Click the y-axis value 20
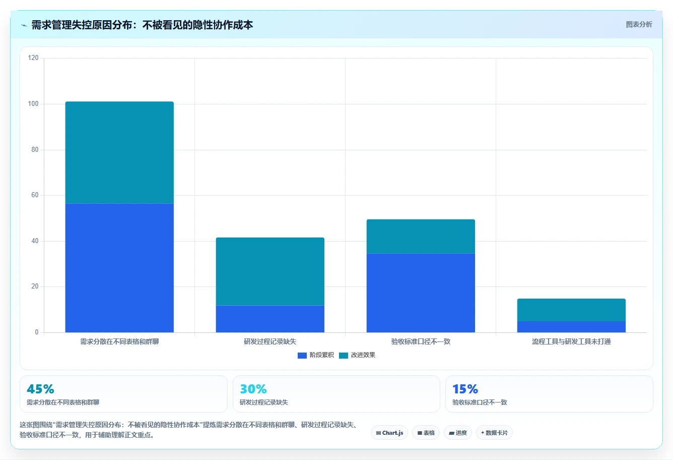Viewport: 673px width, 460px height. coord(35,286)
